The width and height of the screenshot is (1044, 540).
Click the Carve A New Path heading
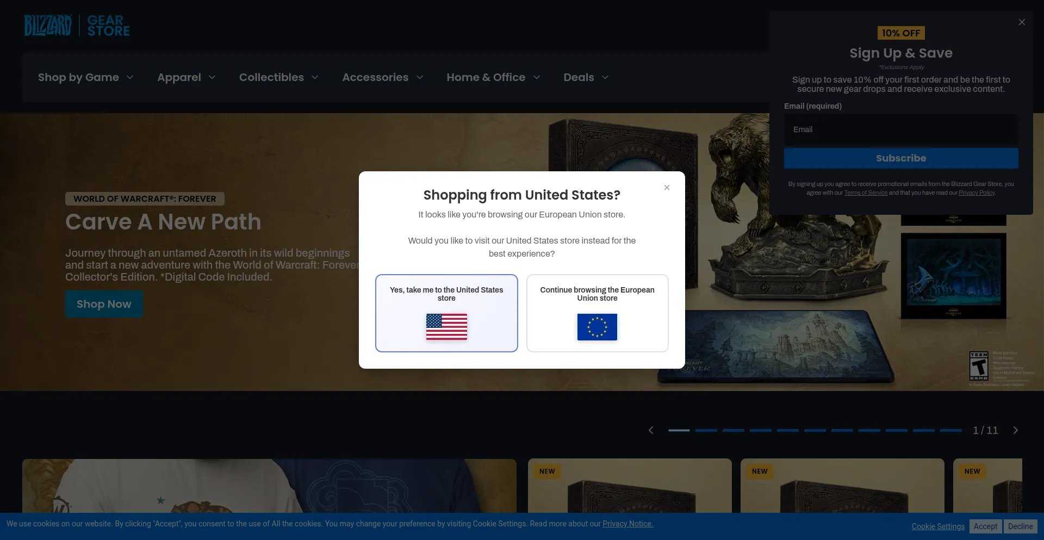tap(163, 222)
